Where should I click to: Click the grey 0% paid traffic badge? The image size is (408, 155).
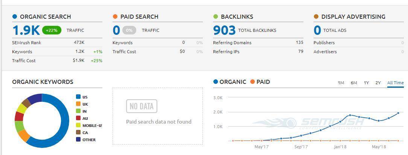[x=129, y=30]
